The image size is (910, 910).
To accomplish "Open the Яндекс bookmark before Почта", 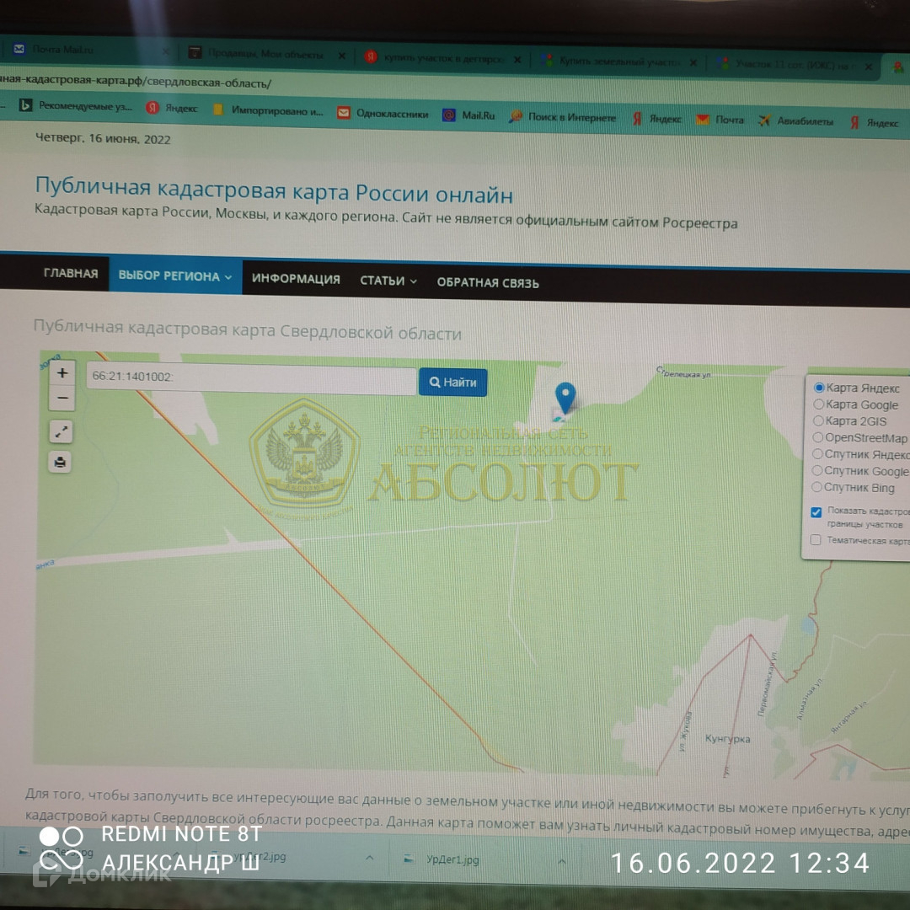I will [657, 119].
